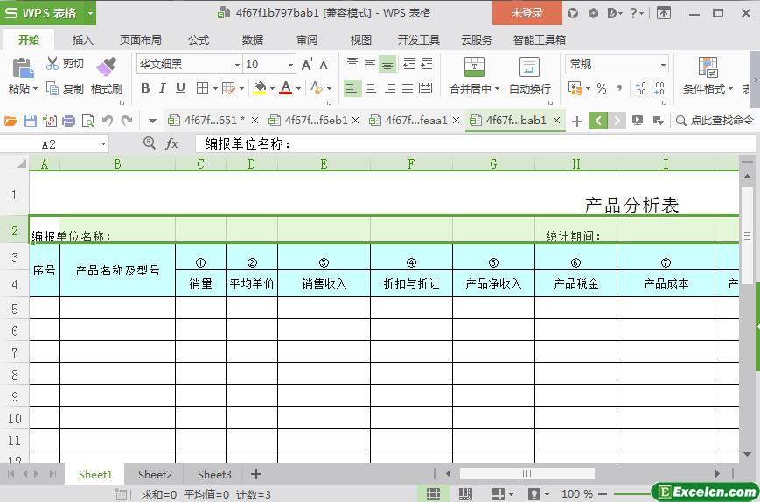Click the Format Painter (格式刷) icon
The height and width of the screenshot is (502, 760).
[x=106, y=67]
